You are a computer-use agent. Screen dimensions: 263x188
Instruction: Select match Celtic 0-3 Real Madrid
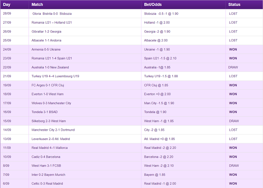point(47,184)
